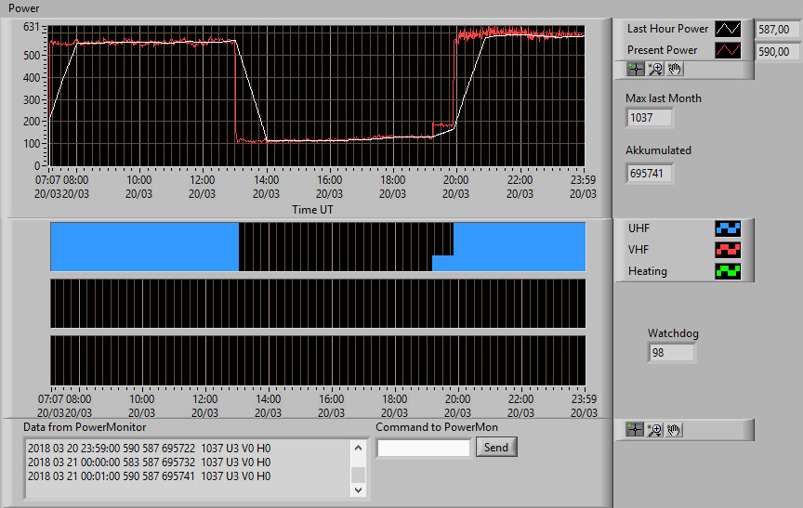Click the data log scrollbar down arrow
803x508 pixels.
point(358,489)
